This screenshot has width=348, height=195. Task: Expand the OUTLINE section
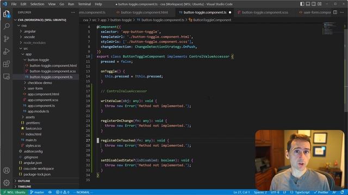(46, 181)
